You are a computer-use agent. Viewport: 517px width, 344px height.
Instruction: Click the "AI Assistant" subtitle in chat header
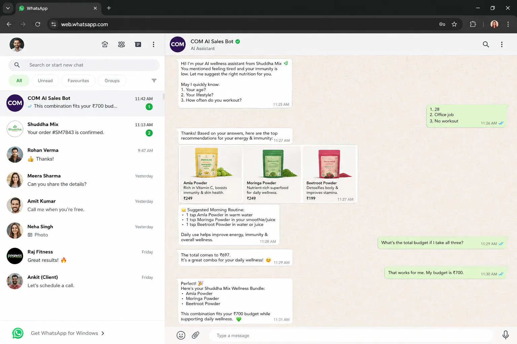coord(203,48)
